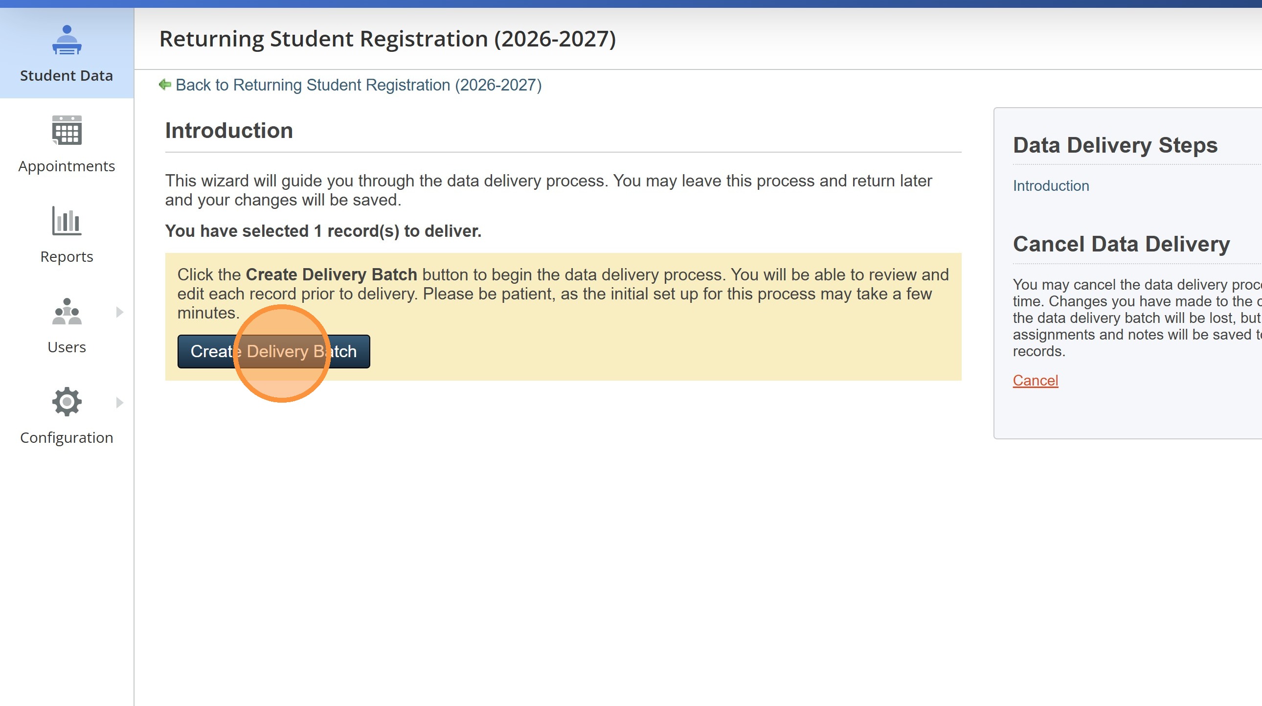The image size is (1262, 706).
Task: Choose the Appointments menu label
Action: (x=67, y=166)
